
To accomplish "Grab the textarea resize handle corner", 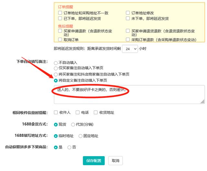I will coord(203,101).
